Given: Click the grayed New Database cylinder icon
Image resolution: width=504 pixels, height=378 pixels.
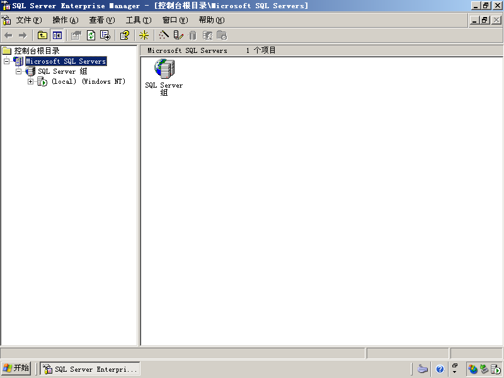Looking at the screenshot, I should 193,35.
